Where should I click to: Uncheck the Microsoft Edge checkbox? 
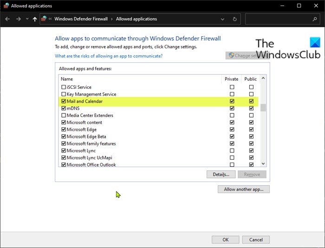click(64, 130)
